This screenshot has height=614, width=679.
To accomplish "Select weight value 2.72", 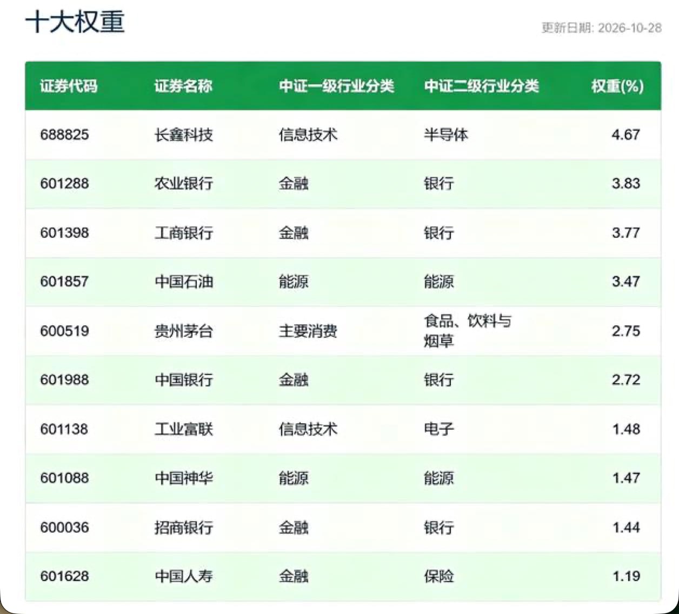I will [626, 380].
